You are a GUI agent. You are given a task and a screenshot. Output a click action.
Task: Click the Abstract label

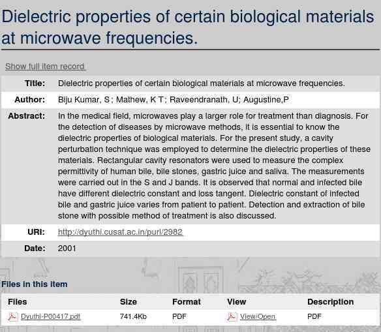tap(27, 116)
